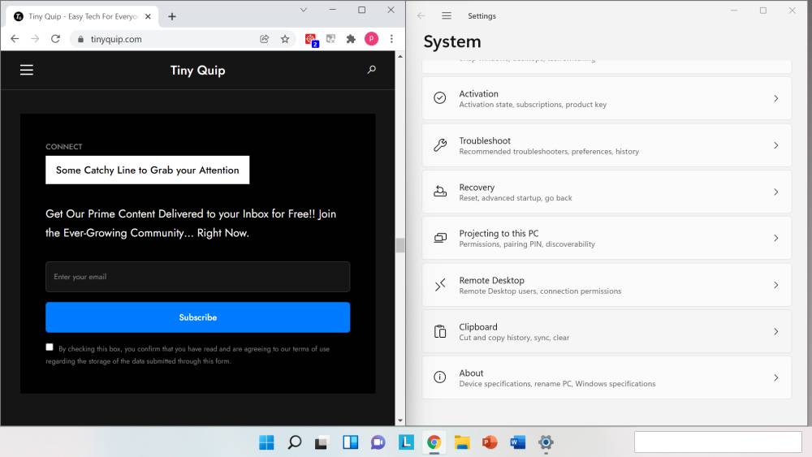Open the Chrome profile avatar
The image size is (812, 457).
coord(371,39)
